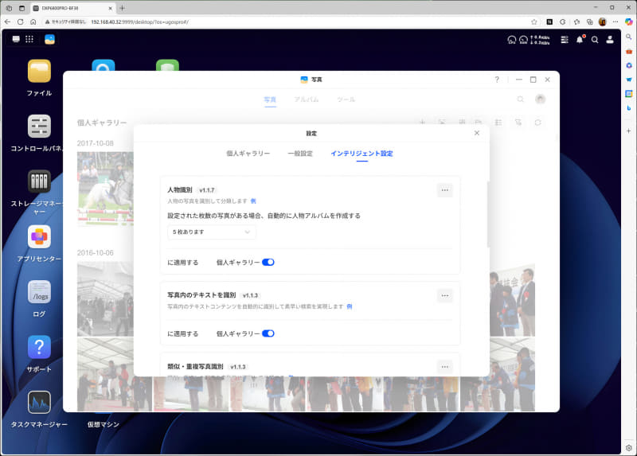Image resolution: width=637 pixels, height=456 pixels.
Task: Click the help question mark in Photos window
Action: point(497,80)
